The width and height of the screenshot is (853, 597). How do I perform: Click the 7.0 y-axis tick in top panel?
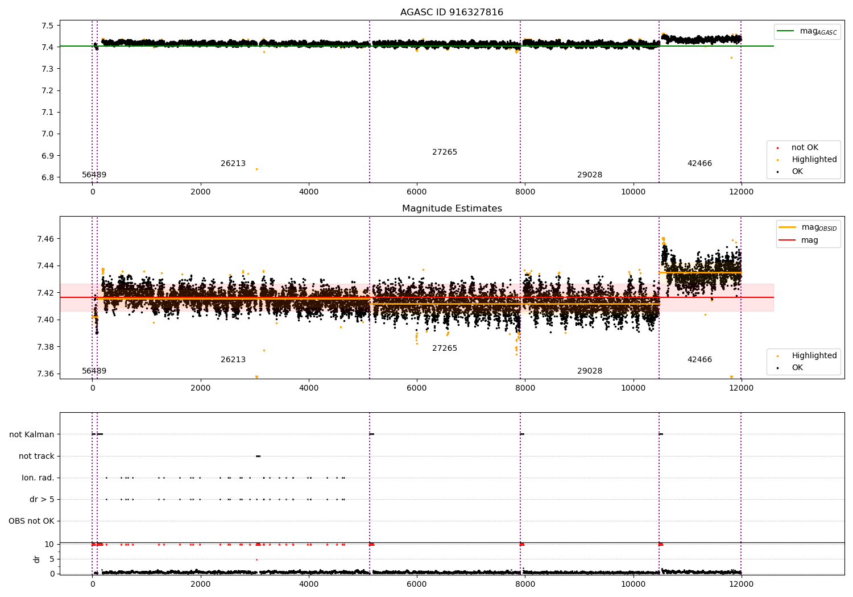point(47,134)
